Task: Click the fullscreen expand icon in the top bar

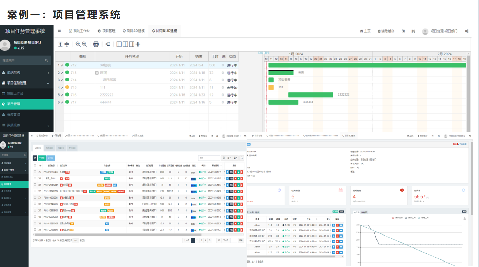Action: pyautogui.click(x=413, y=31)
